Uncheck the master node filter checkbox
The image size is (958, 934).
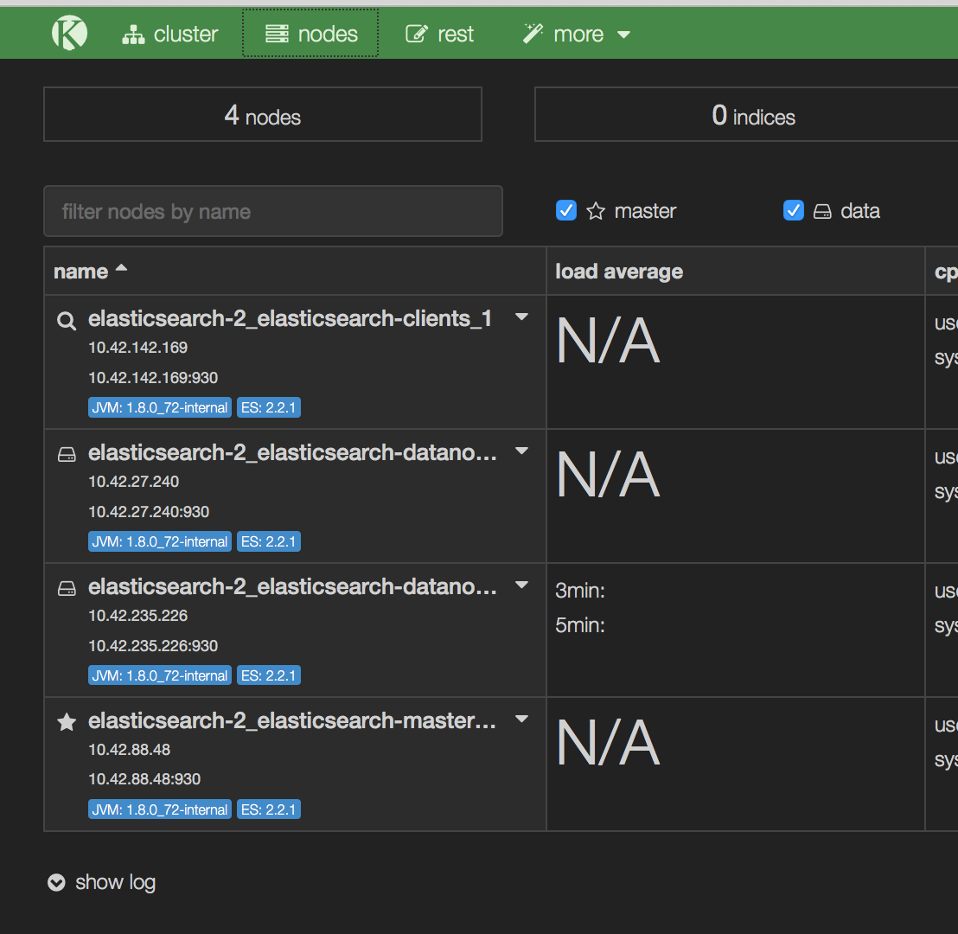pos(566,210)
